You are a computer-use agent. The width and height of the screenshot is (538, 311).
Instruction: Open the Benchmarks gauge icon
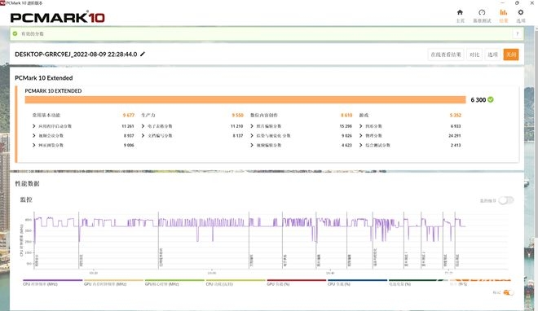(482, 13)
